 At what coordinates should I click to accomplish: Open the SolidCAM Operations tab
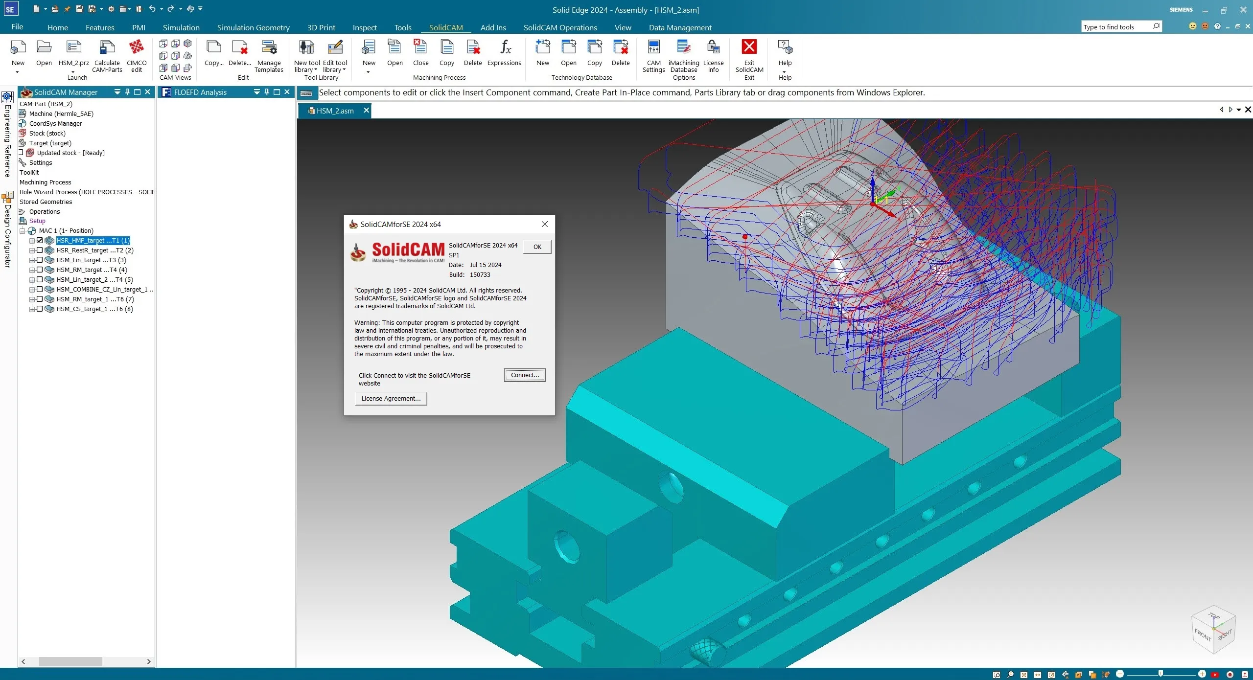click(x=560, y=27)
